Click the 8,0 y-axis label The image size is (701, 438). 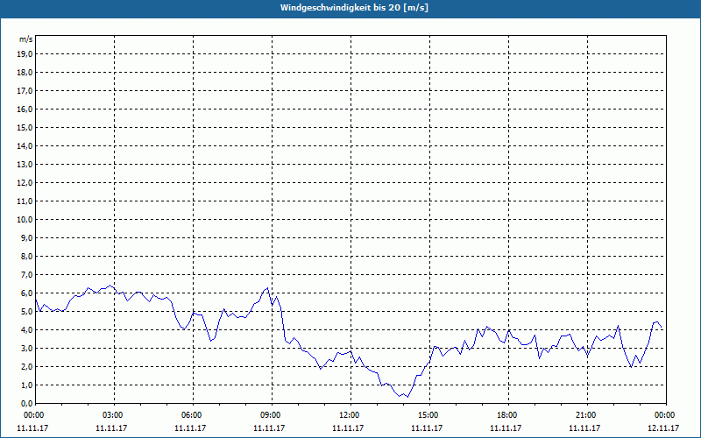pyautogui.click(x=26, y=256)
